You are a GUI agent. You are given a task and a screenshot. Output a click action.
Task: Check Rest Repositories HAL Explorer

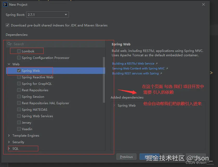pos(19,103)
